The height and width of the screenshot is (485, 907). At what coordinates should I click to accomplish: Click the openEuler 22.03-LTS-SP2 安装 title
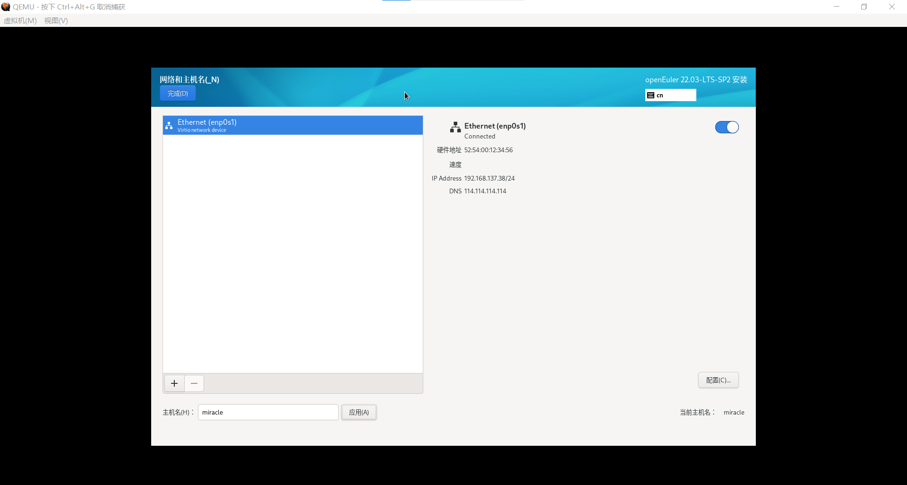pos(696,79)
